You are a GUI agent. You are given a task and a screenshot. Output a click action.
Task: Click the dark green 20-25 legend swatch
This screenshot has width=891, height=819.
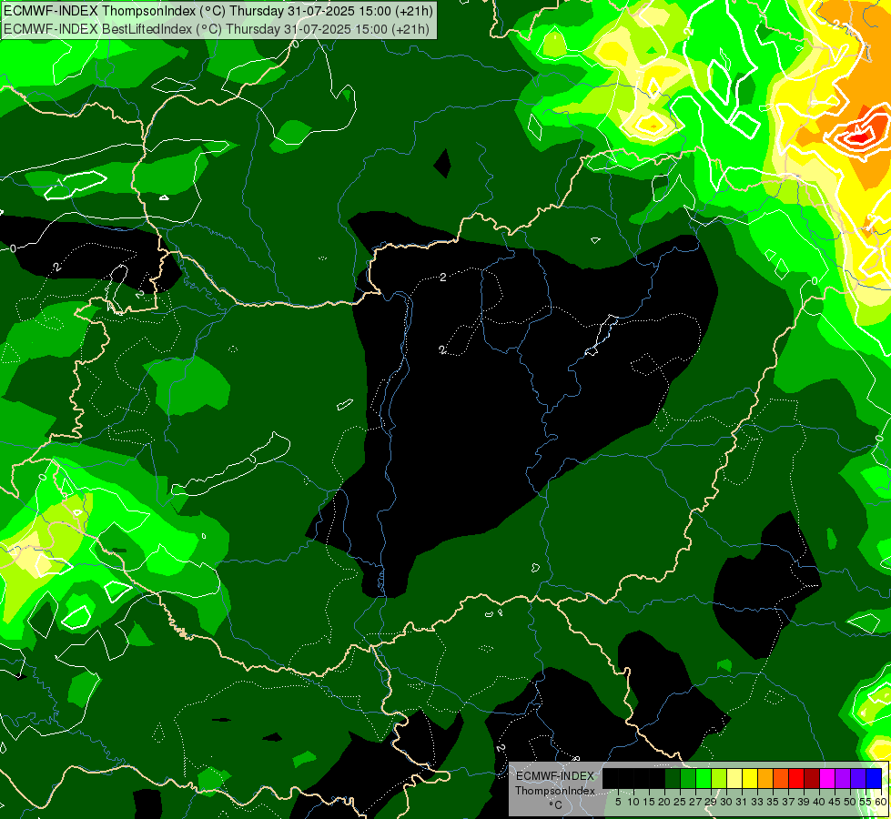tap(673, 778)
